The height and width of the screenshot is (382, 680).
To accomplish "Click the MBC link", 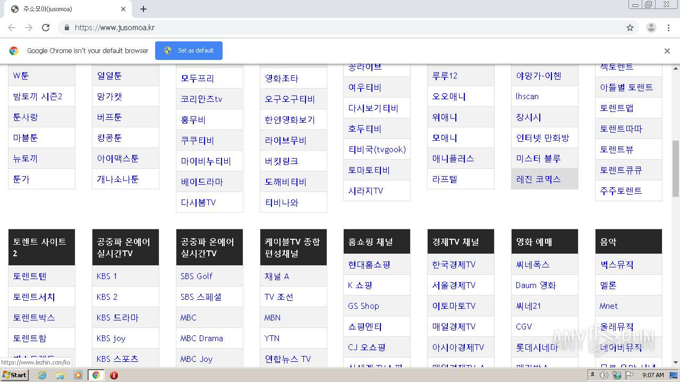I will [x=189, y=317].
